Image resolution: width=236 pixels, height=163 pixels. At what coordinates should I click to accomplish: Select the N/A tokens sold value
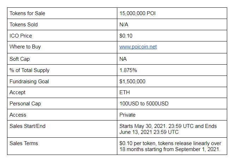tap(124, 25)
